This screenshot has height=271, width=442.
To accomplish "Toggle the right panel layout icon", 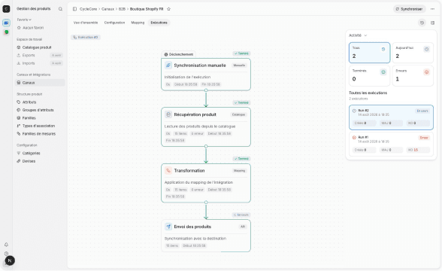I will pyautogui.click(x=433, y=23).
